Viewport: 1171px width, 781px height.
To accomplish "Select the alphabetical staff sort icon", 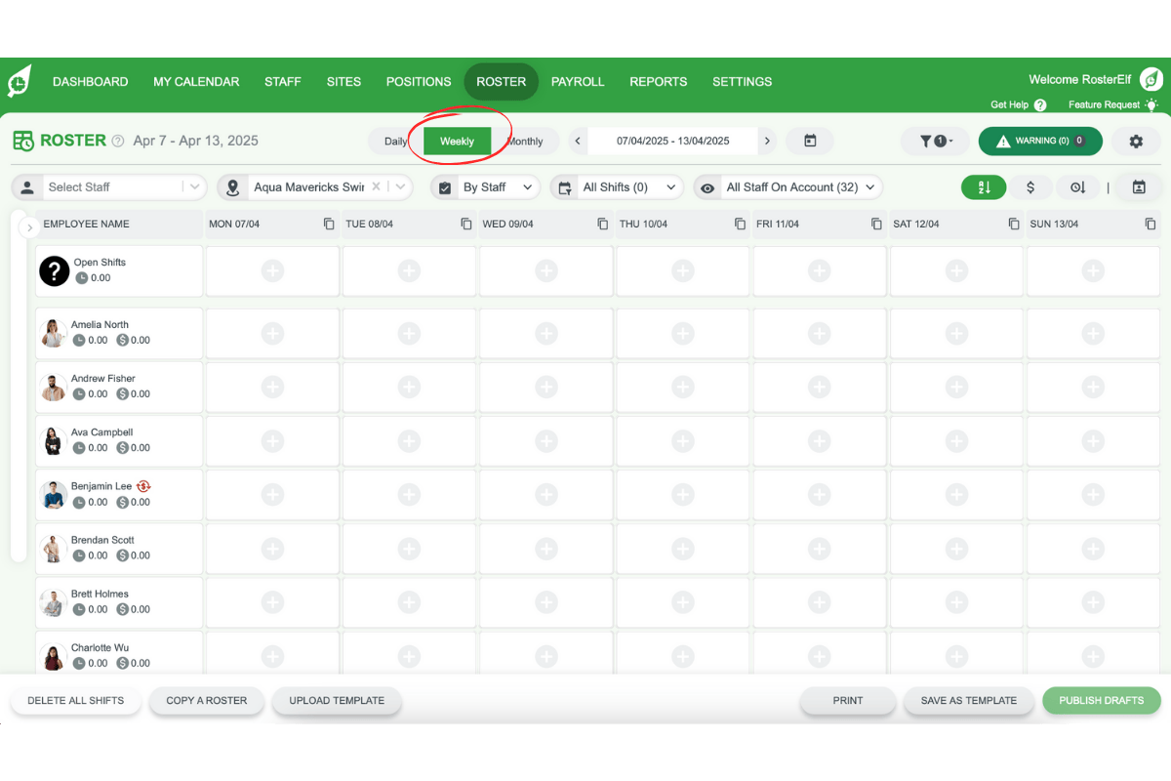I will tap(984, 186).
